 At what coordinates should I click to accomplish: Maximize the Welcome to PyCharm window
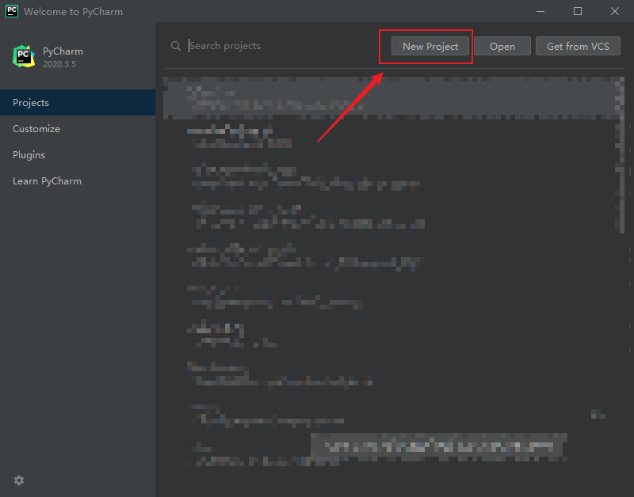point(578,11)
